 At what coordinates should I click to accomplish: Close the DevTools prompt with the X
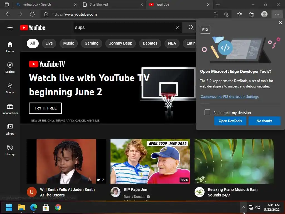point(281,23)
